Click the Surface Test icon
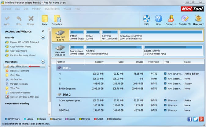Screen dimensions: 206x127 click(x=7, y=79)
